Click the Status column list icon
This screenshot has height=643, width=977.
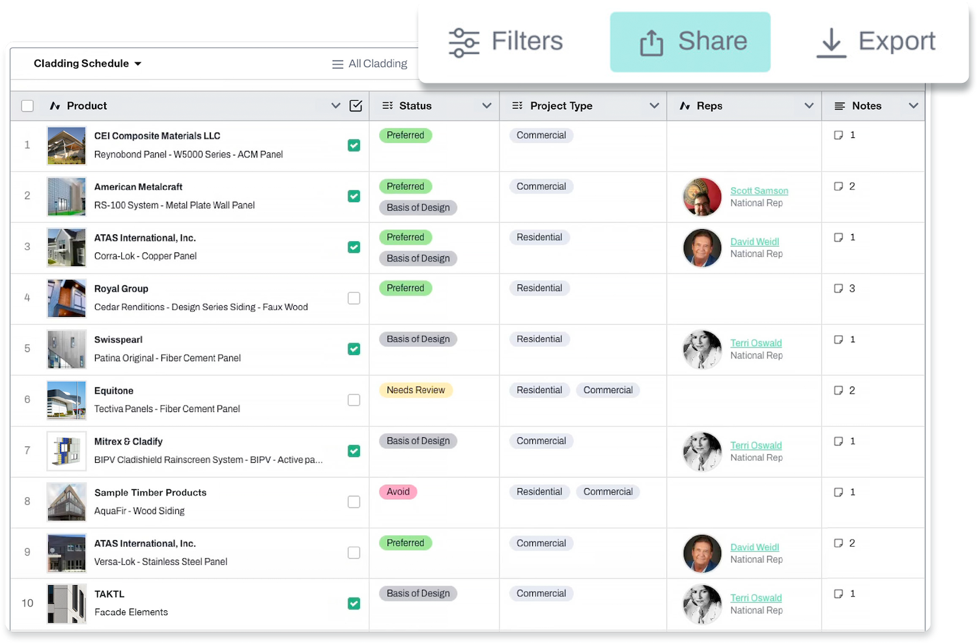coord(388,106)
